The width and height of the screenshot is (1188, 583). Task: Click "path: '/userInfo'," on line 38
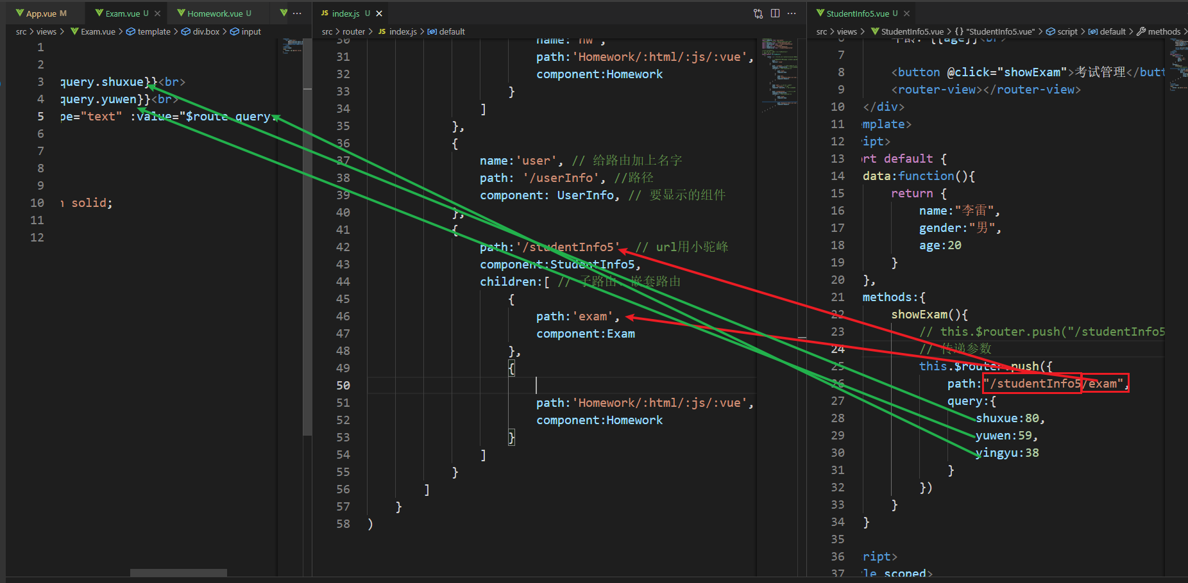pos(543,178)
